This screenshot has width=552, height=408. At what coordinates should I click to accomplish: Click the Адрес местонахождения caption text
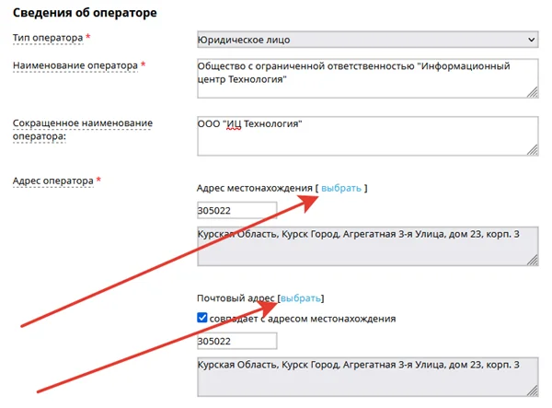255,188
